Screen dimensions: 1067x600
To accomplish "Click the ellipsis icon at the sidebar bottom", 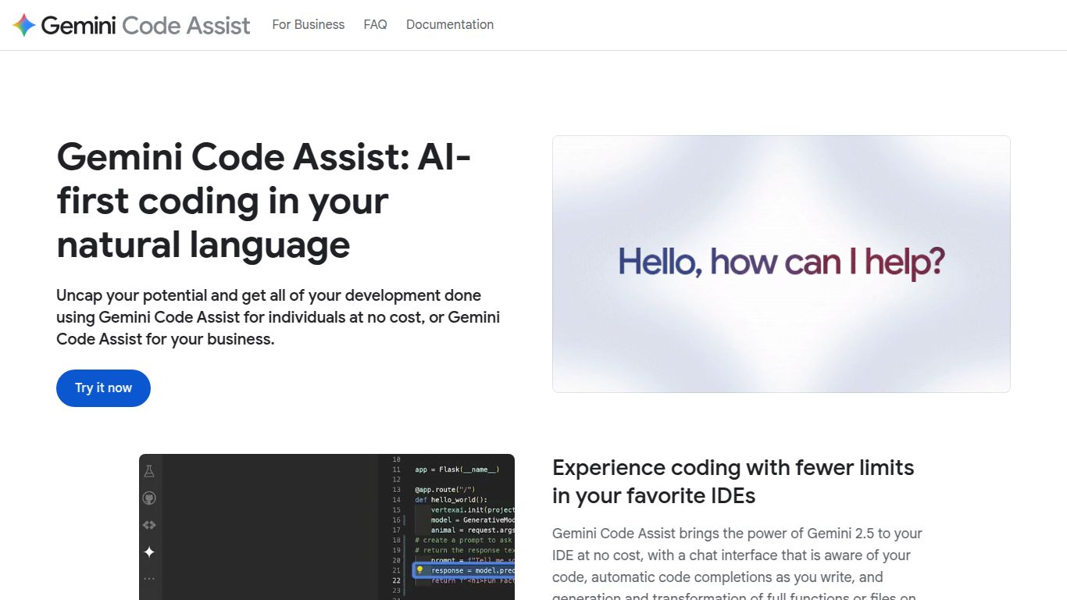I will [148, 578].
